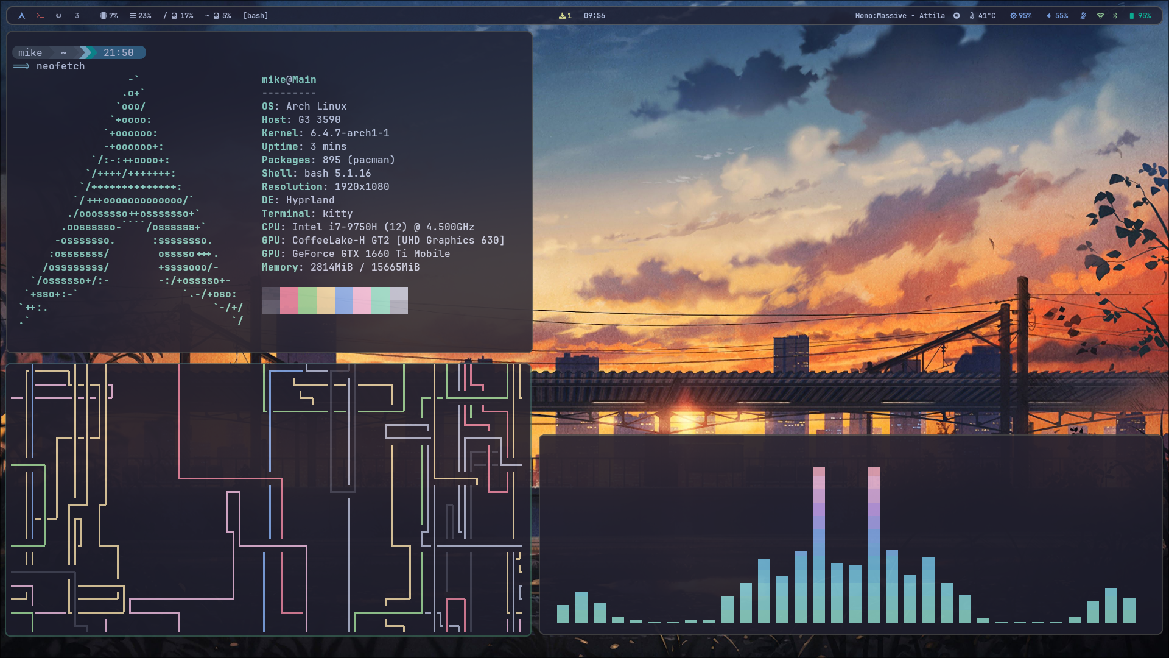
Task: Click the teal neofetch color block
Action: point(381,300)
